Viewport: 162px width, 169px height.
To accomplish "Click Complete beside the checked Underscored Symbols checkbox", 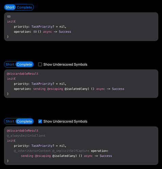I will 24,121.
